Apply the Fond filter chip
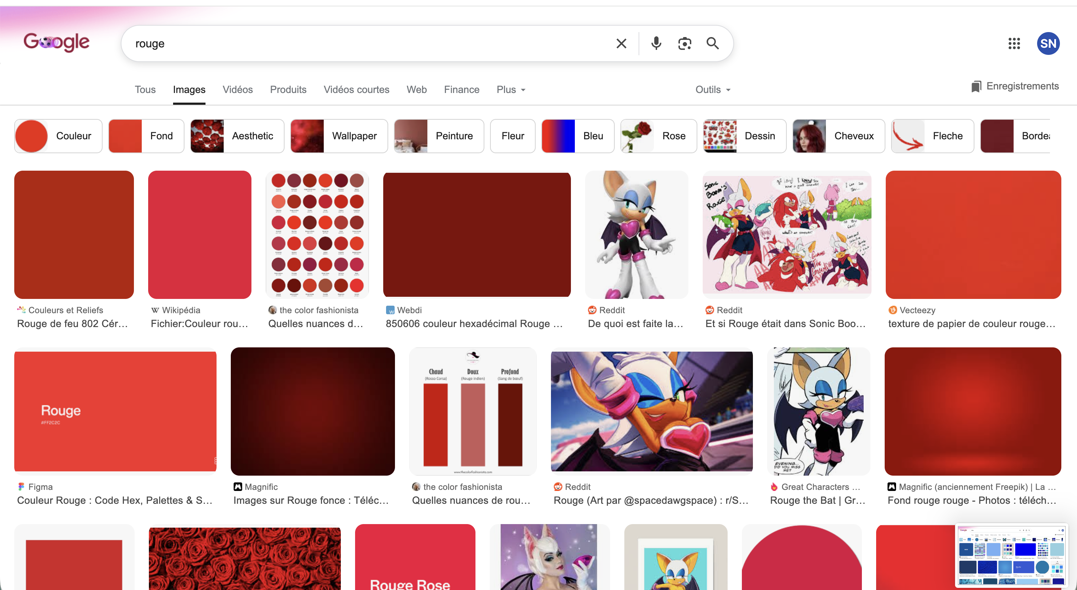Image resolution: width=1077 pixels, height=590 pixels. [146, 136]
